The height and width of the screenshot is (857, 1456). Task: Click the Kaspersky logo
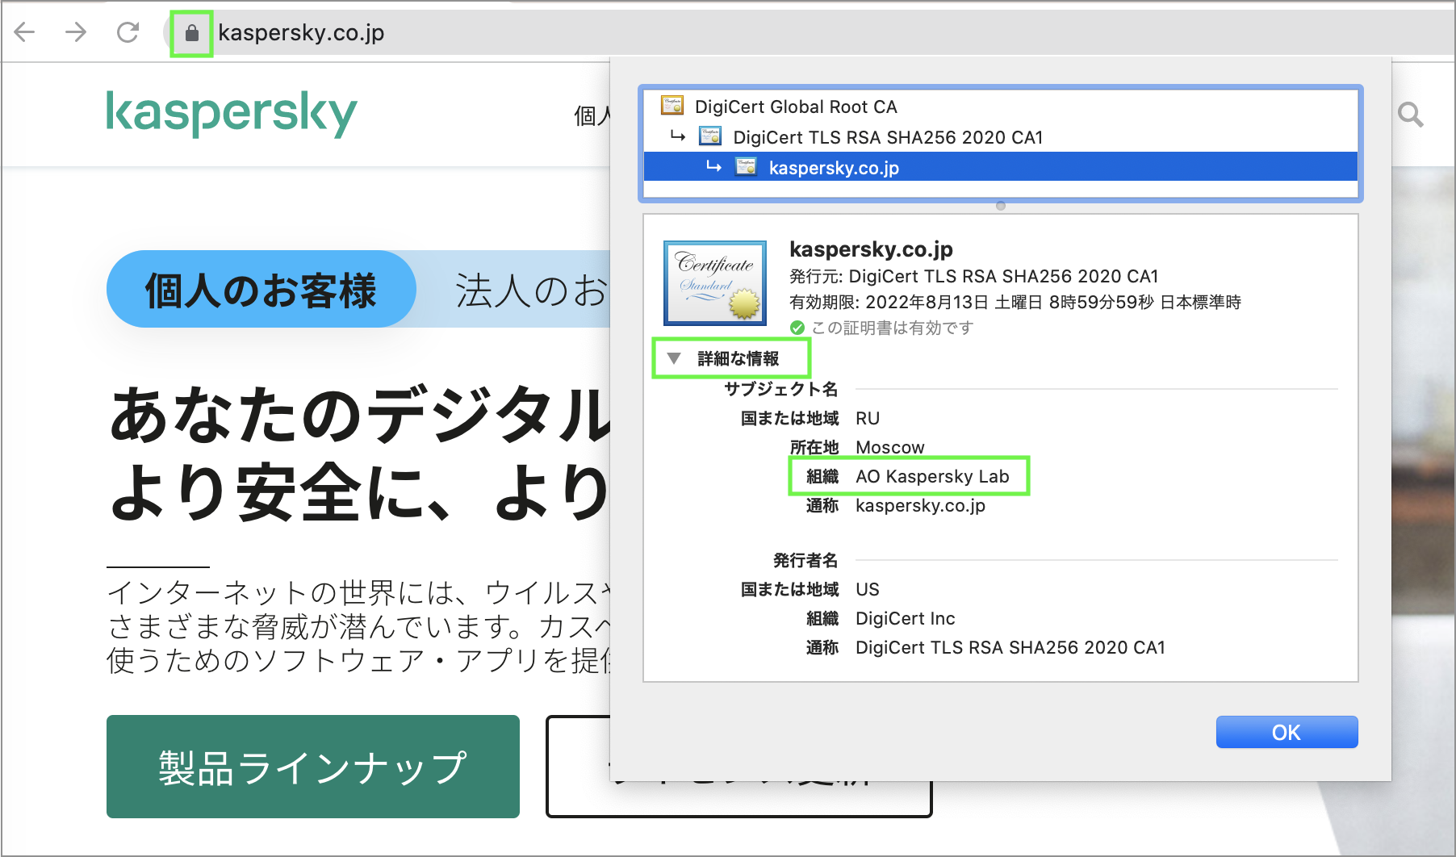tap(232, 113)
